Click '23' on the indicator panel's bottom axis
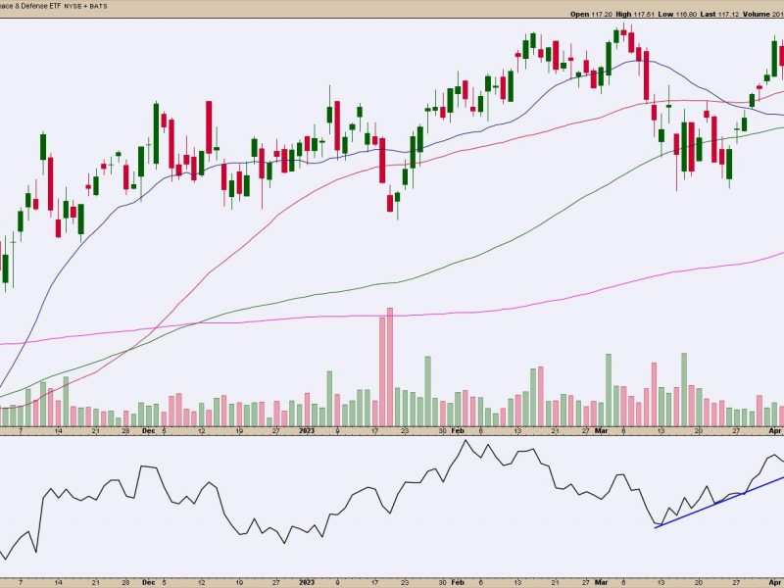 405,582
